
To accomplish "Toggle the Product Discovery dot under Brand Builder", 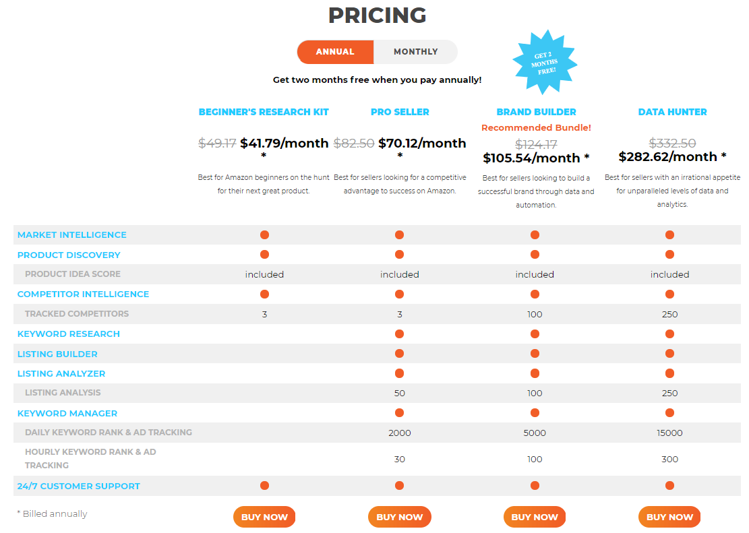I will point(535,254).
